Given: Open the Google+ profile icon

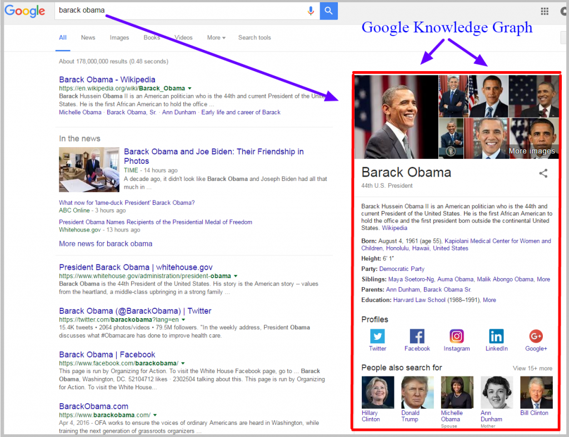Looking at the screenshot, I should 536,336.
